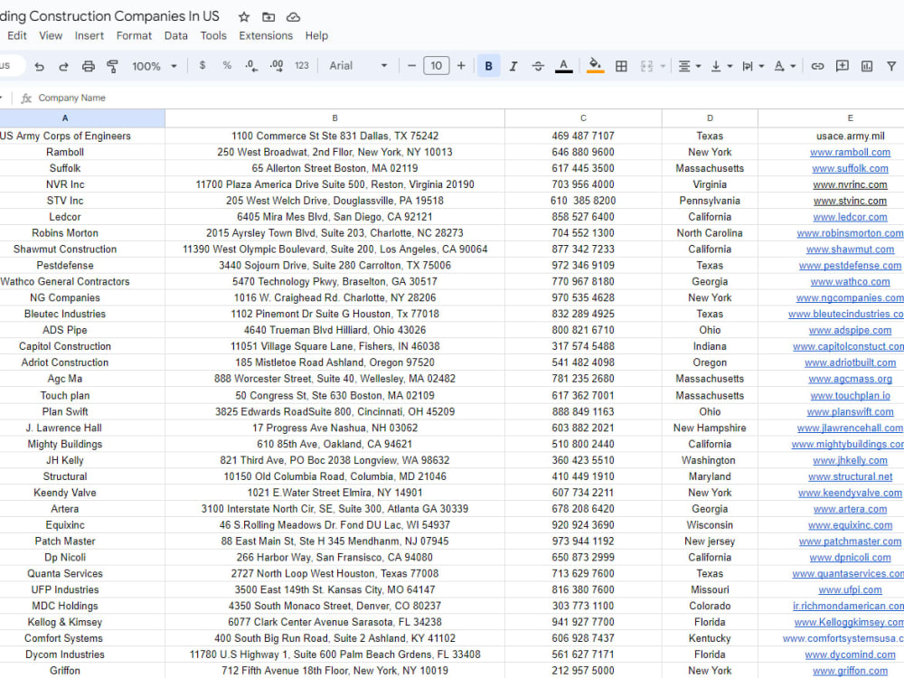Insert a link
This screenshot has width=904, height=678.
pyautogui.click(x=817, y=66)
